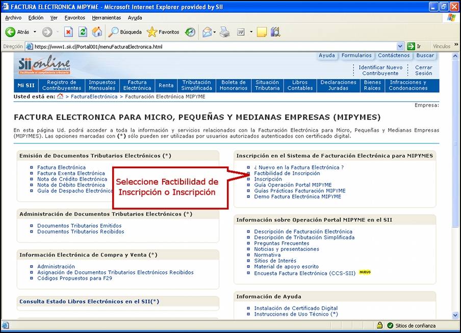Open the Factura Exenta Electrónica link

coord(71,173)
